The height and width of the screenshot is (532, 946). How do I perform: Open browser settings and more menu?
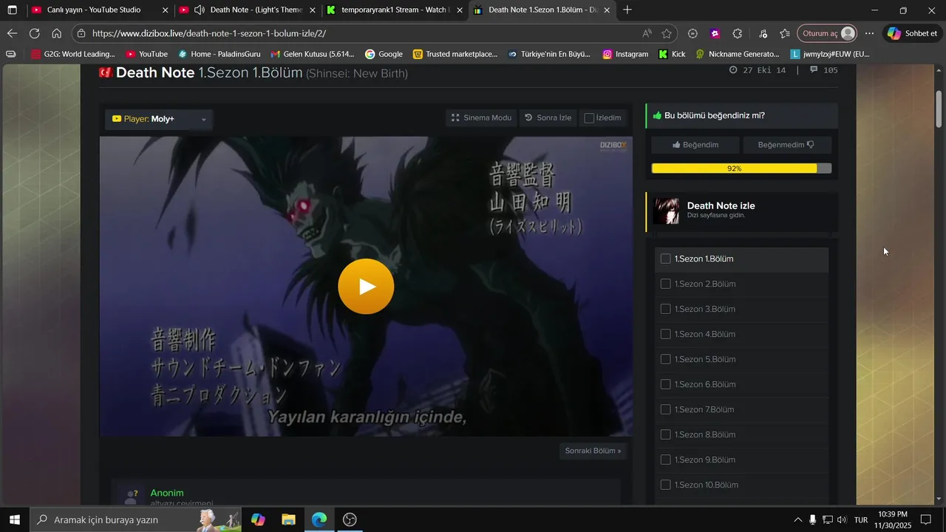click(x=870, y=33)
